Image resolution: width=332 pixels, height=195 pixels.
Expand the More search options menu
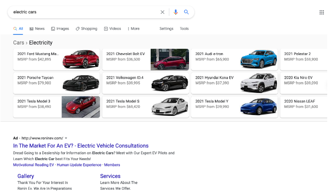point(133,29)
